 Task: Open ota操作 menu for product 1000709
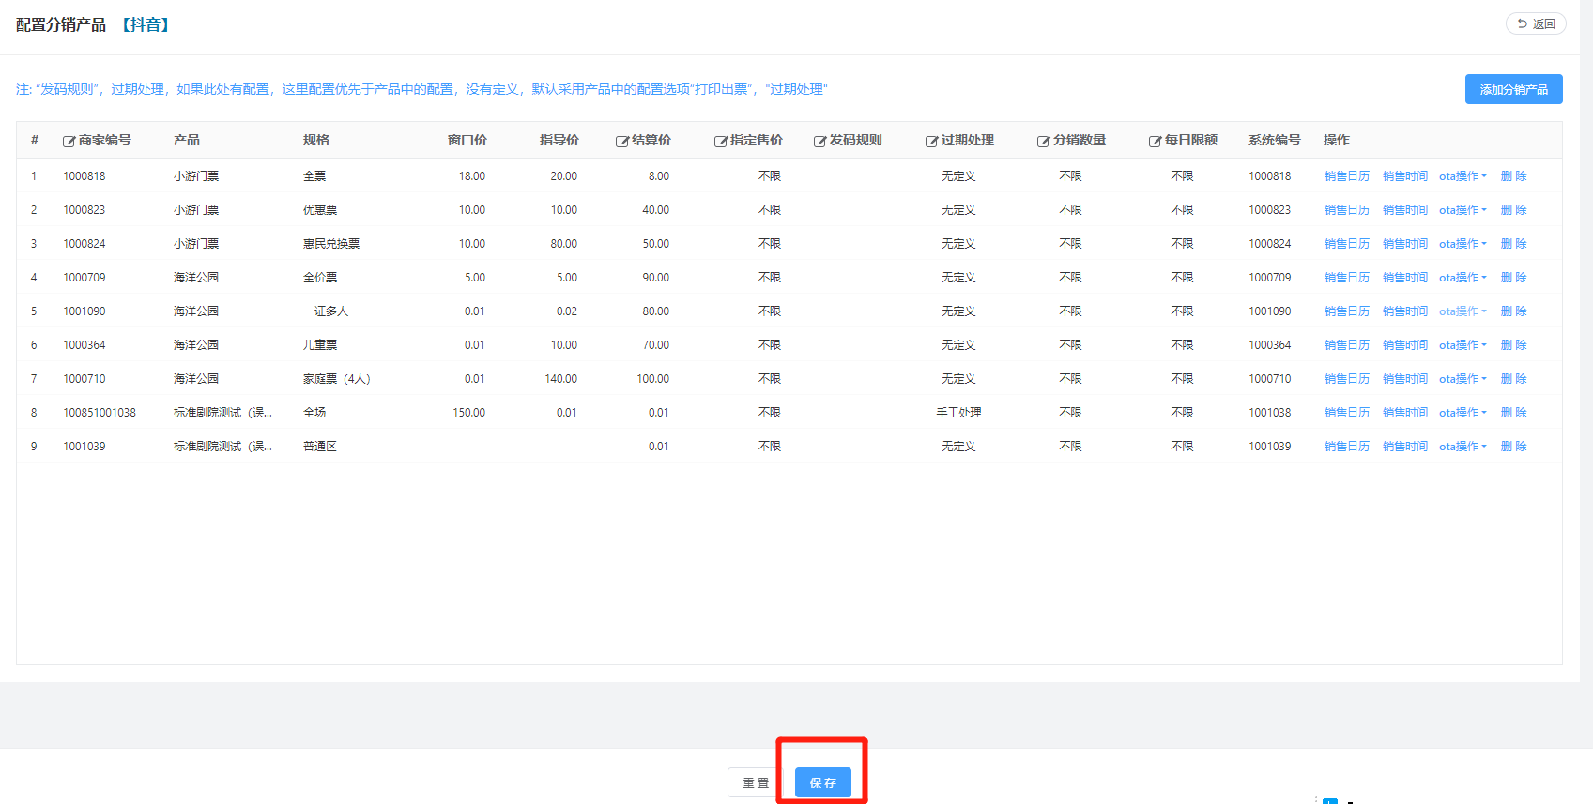tap(1463, 278)
